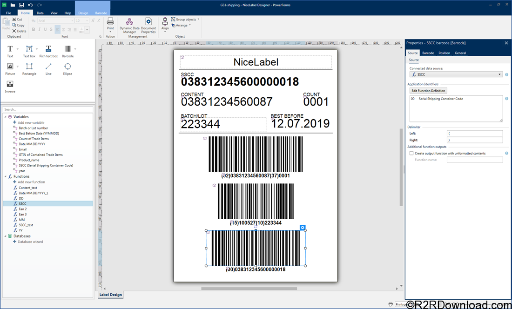Open the Connected data source dropdown

456,74
